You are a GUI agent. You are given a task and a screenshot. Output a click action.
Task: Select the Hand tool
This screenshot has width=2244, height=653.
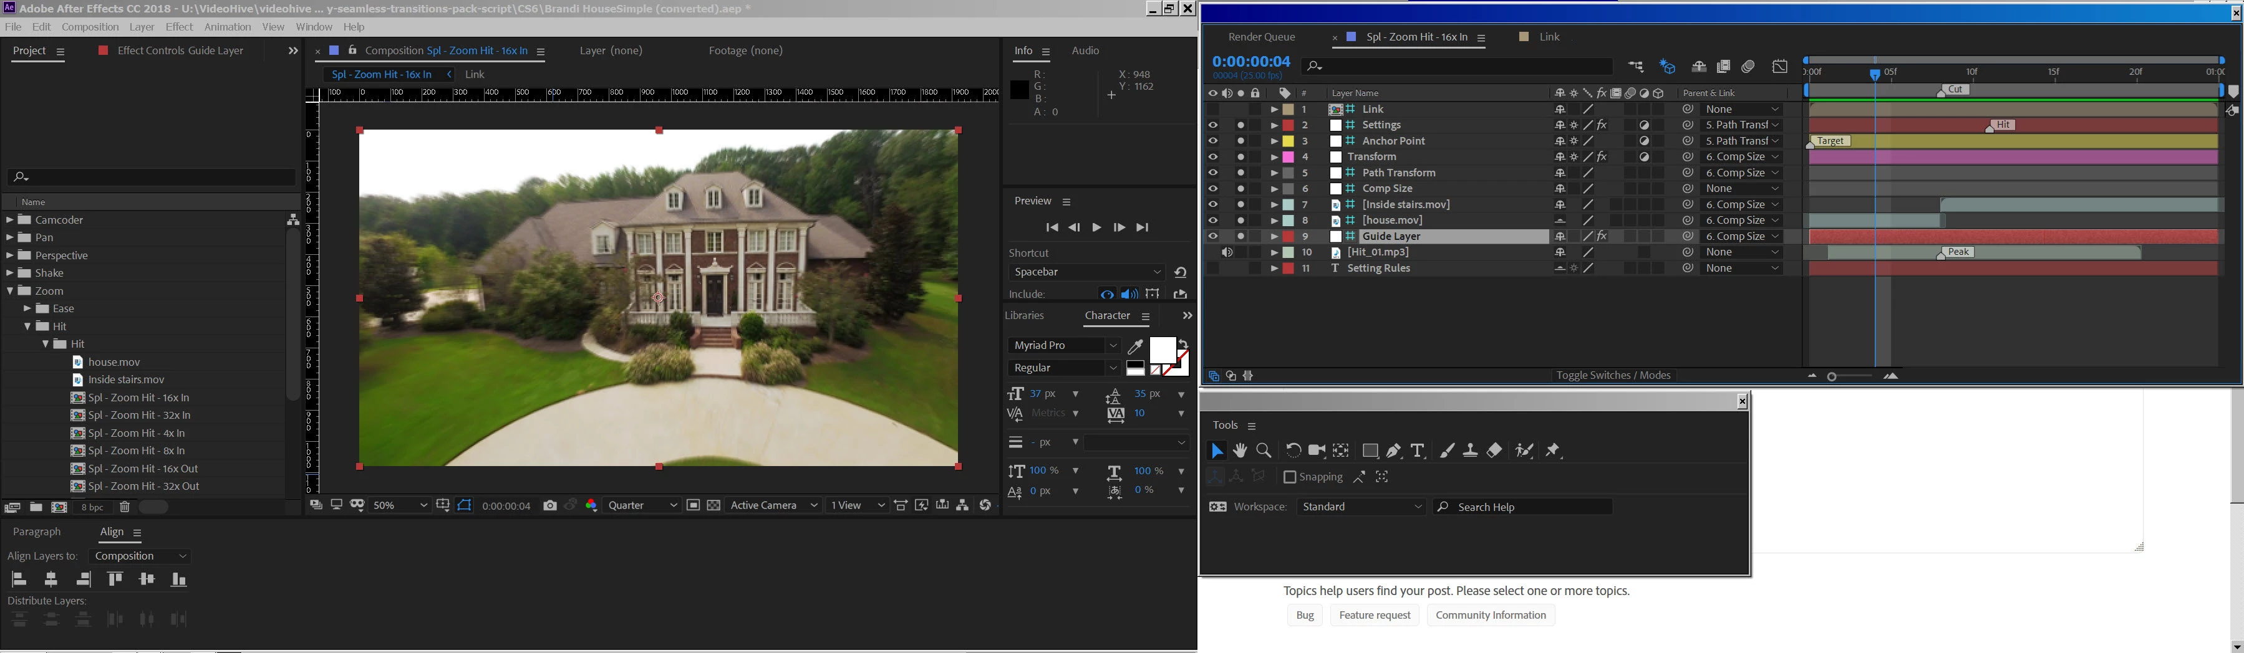[1240, 451]
